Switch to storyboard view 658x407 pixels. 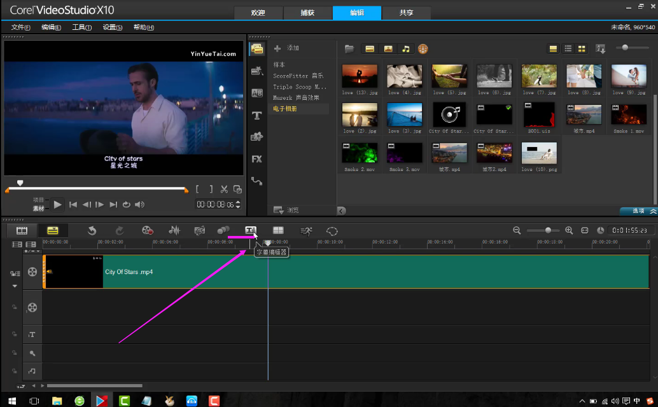click(22, 230)
